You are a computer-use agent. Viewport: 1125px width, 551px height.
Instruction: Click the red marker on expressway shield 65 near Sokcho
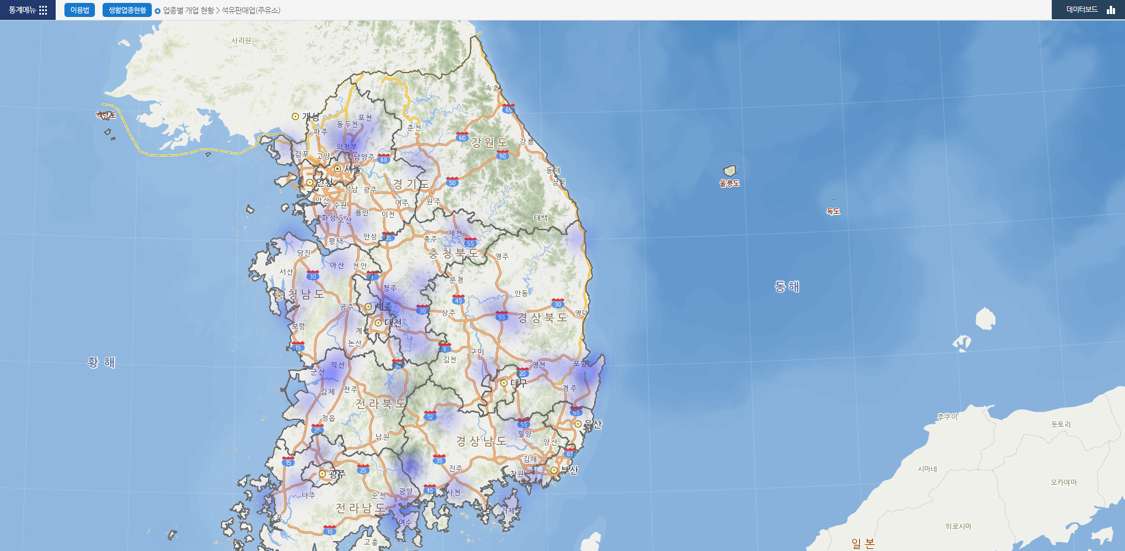pos(507,105)
